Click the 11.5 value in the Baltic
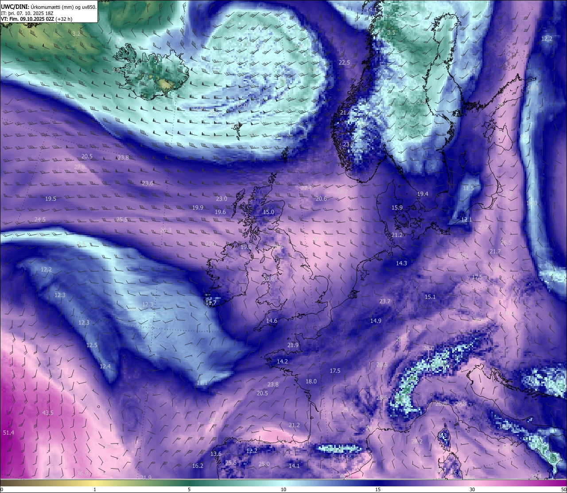The height and width of the screenshot is (493, 567). pyautogui.click(x=468, y=188)
